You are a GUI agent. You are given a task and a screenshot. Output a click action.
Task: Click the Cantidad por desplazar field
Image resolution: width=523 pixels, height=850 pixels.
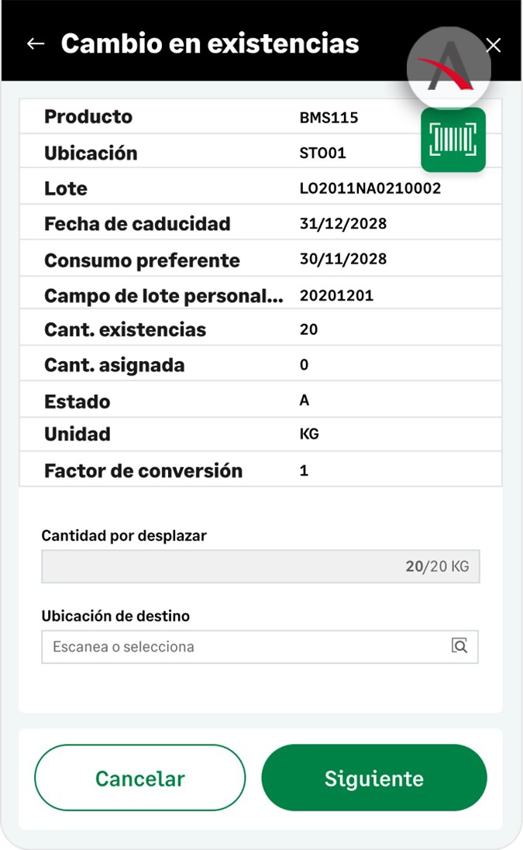[x=260, y=566]
